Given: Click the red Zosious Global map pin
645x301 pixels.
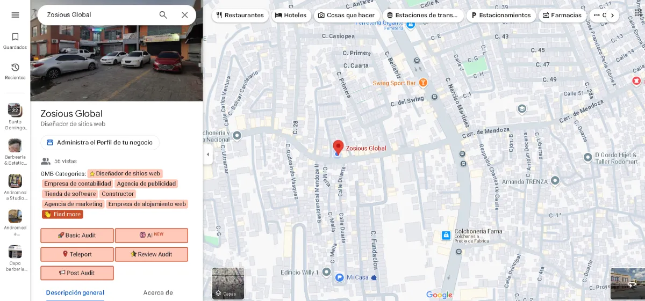Looking at the screenshot, I should click(x=338, y=148).
